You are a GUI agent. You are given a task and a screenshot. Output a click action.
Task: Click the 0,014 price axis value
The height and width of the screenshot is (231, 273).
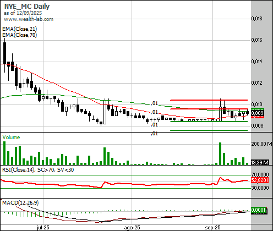click(257, 62)
